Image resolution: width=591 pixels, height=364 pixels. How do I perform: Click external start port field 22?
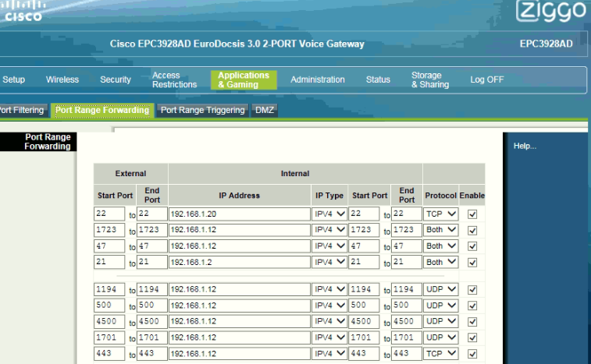(109, 214)
